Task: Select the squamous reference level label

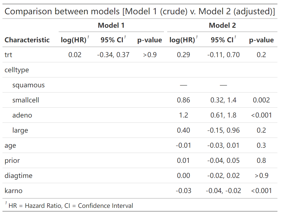Action: pos(29,85)
